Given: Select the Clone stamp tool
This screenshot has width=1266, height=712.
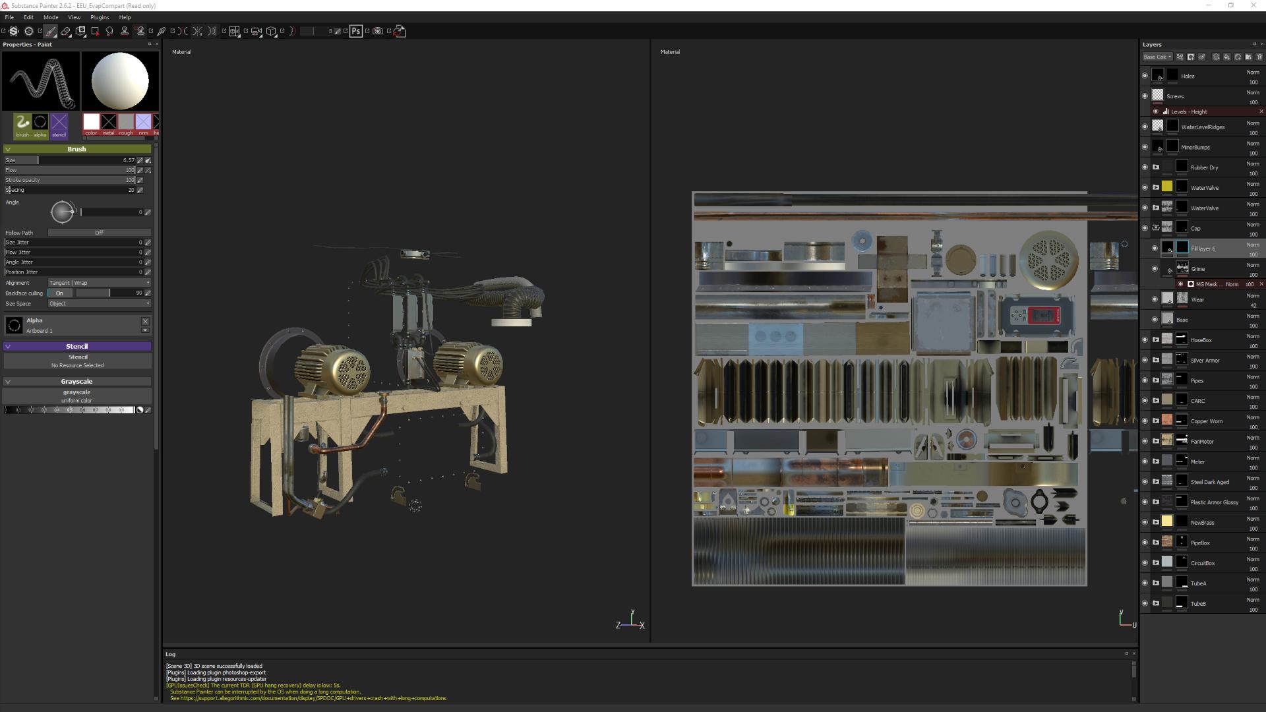Looking at the screenshot, I should [124, 31].
